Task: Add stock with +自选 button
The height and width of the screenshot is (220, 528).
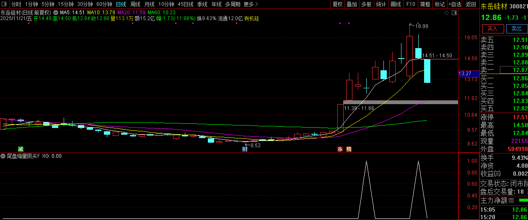Action: [455, 4]
